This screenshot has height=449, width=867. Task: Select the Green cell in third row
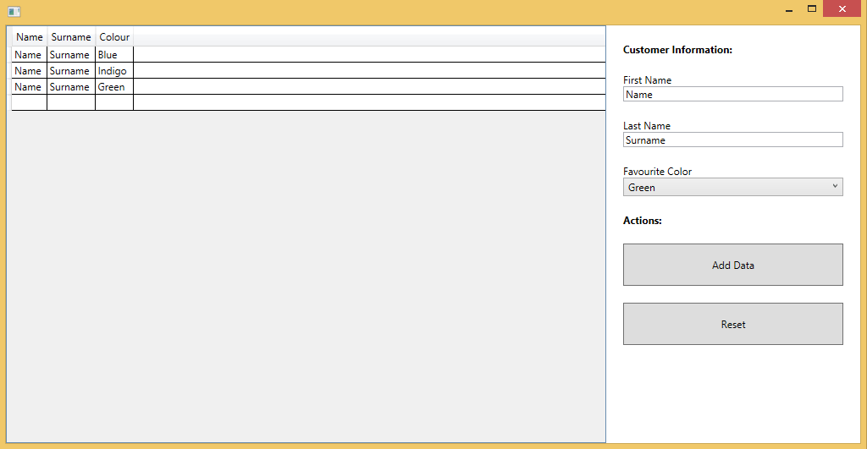point(113,87)
